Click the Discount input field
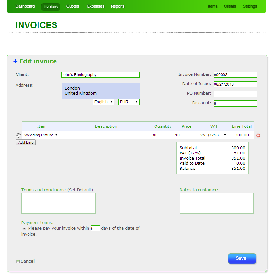 (235, 103)
